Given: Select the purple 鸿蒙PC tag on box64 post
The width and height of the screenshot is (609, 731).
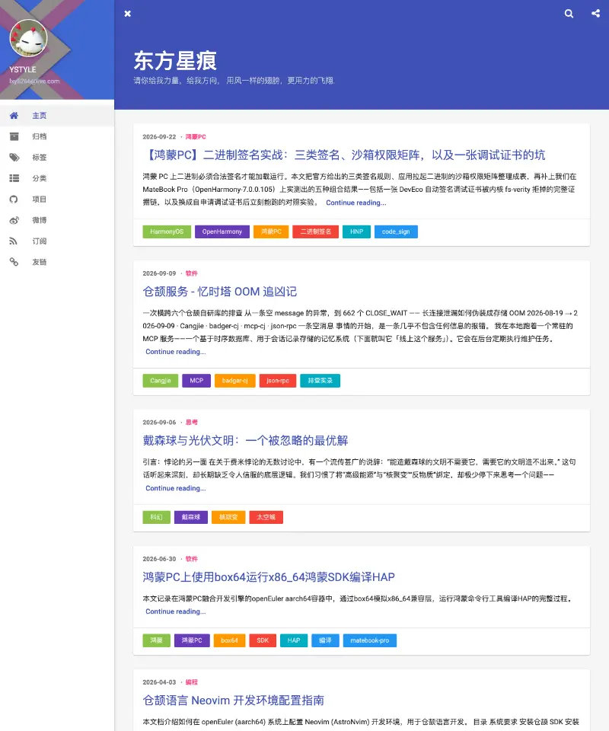Looking at the screenshot, I should 192,640.
